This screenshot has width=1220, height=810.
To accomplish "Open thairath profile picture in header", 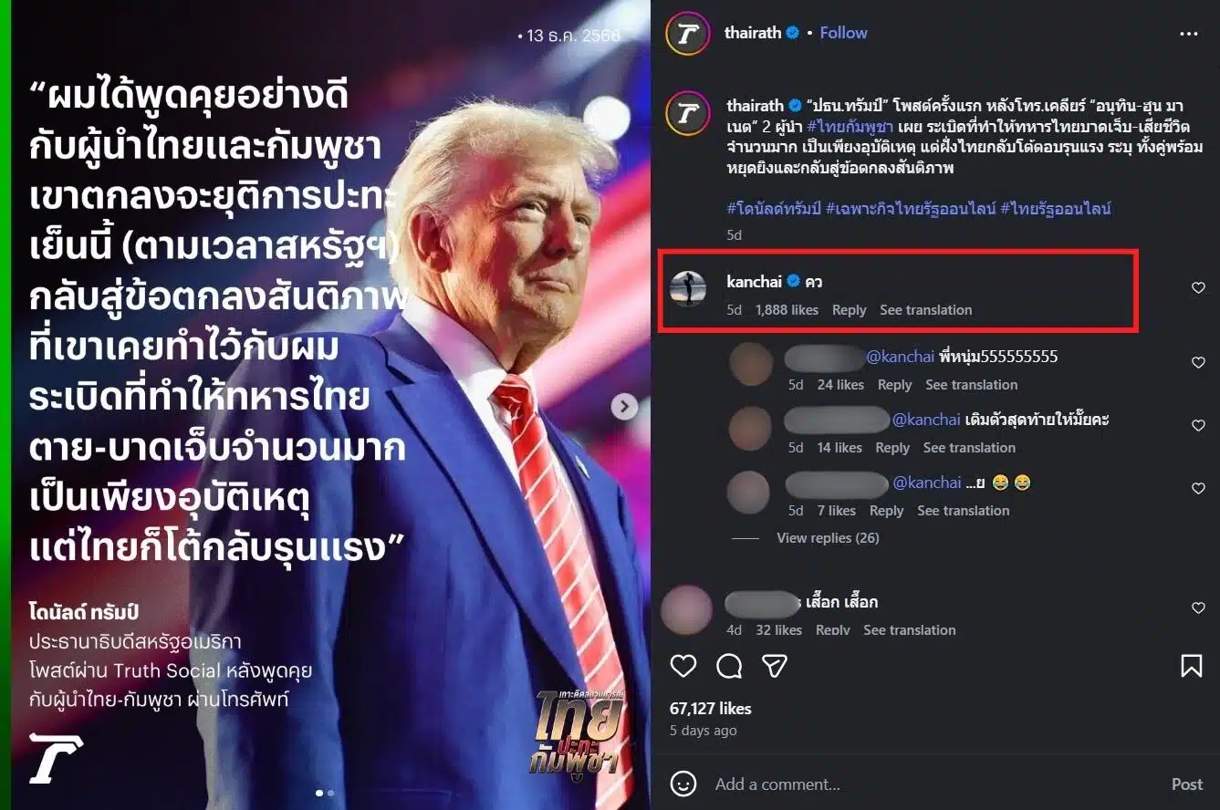I will click(687, 34).
